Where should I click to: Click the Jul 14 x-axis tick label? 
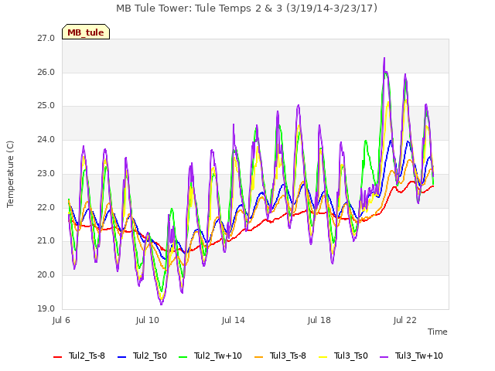pos(234,320)
